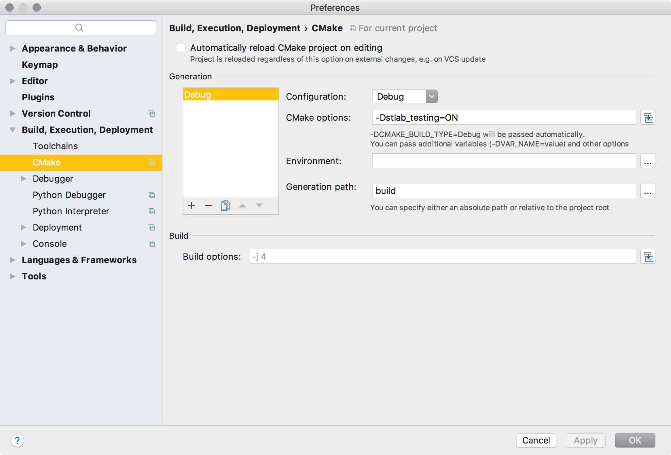Viewport: 671px width, 455px height.
Task: Click the CMake options input field
Action: coord(503,118)
